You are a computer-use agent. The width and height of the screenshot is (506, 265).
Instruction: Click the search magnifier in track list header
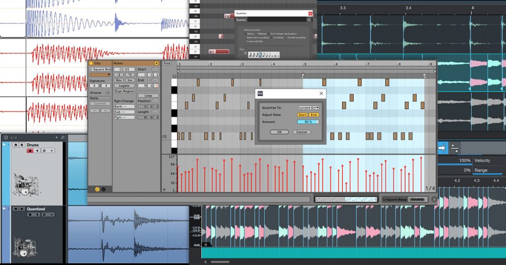click(63, 137)
